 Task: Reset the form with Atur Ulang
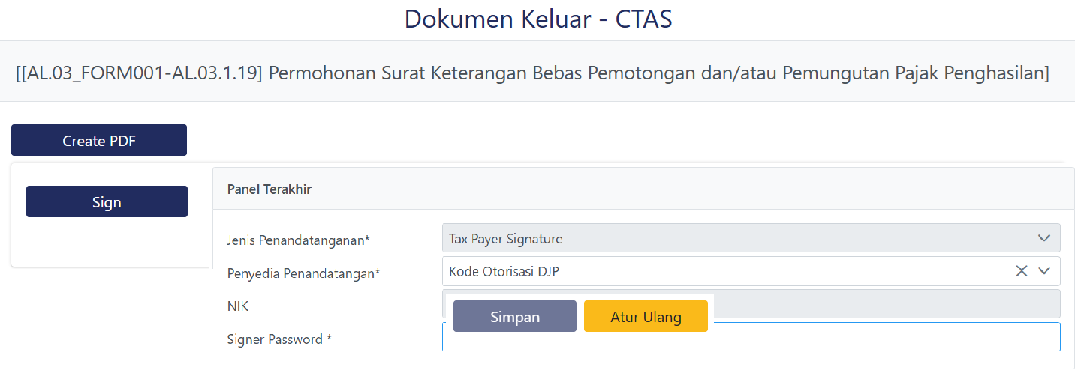pos(646,317)
